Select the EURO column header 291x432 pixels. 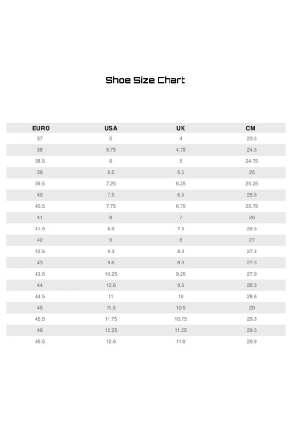pos(41,128)
